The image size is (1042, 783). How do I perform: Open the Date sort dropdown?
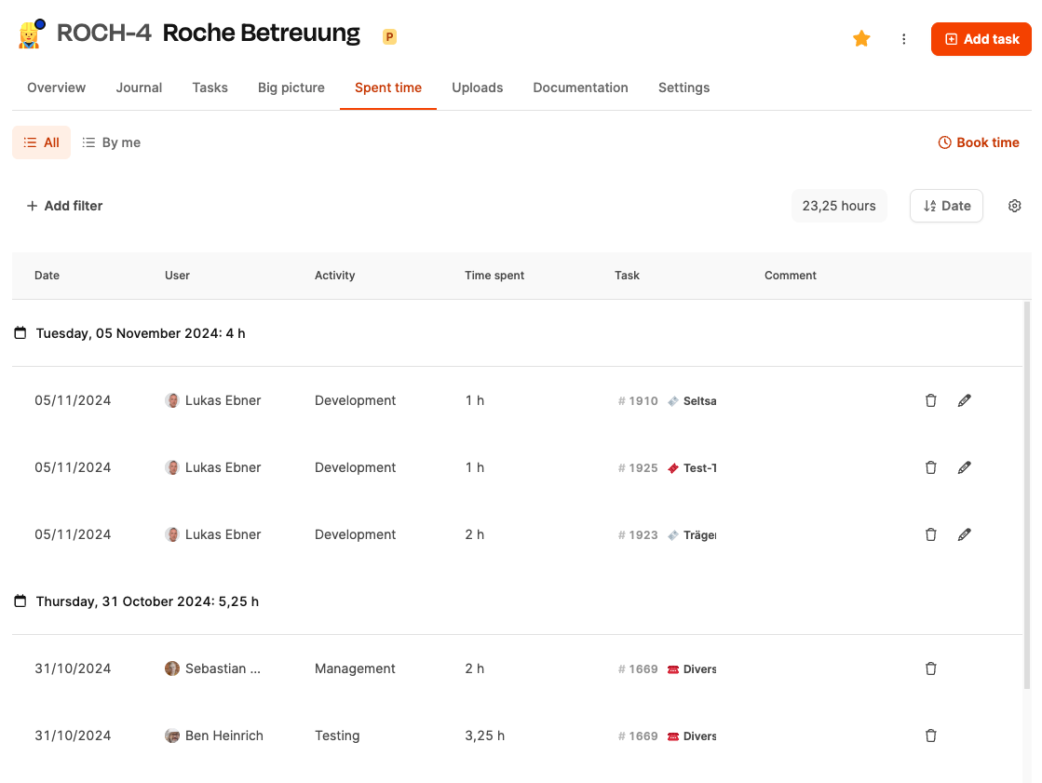946,206
